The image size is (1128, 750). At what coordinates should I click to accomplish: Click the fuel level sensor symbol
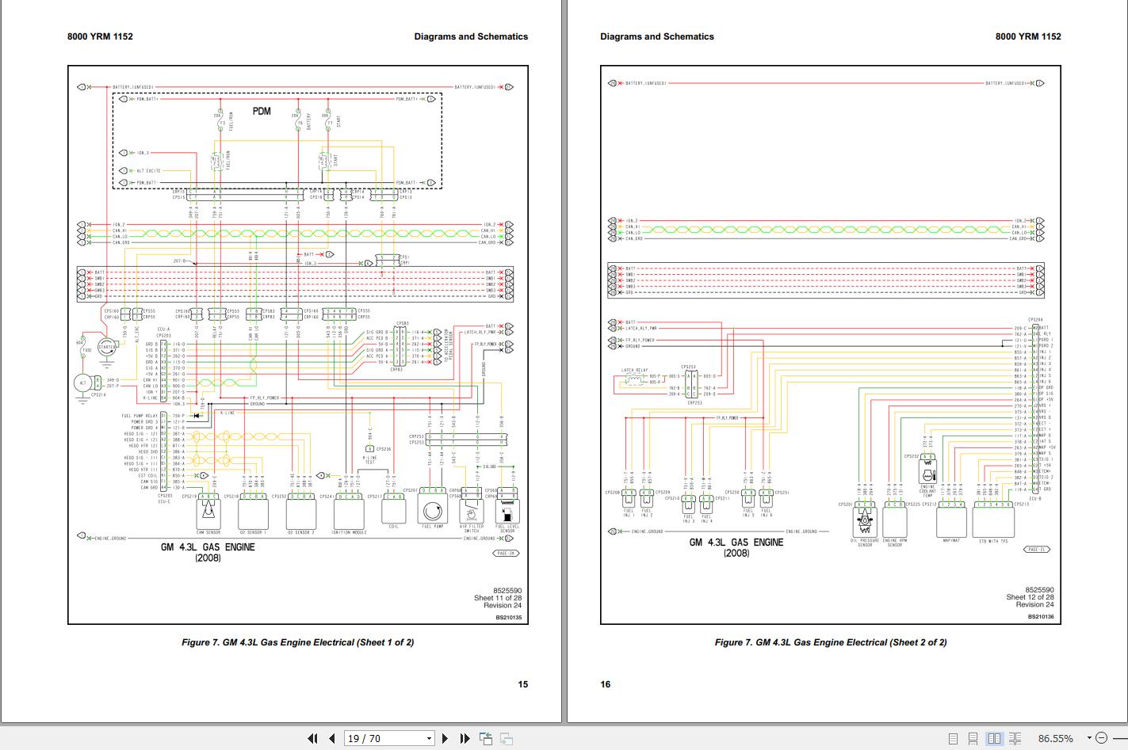tap(506, 512)
